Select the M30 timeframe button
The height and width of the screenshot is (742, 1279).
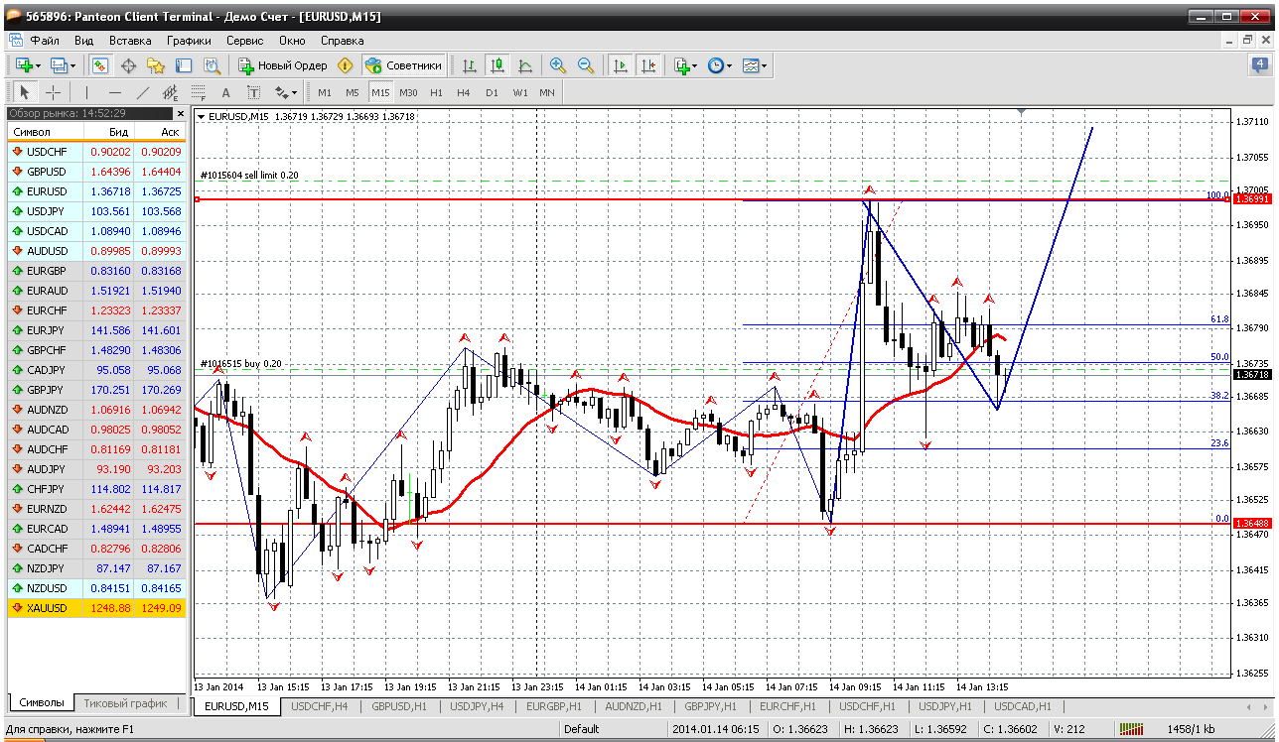point(408,92)
